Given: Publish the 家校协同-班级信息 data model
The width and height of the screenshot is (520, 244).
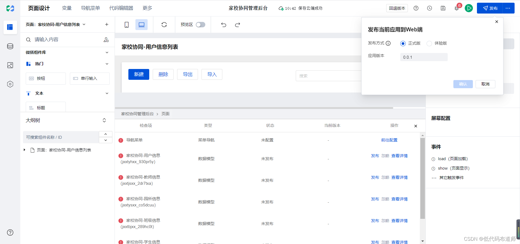Looking at the screenshot, I should click(375, 221).
